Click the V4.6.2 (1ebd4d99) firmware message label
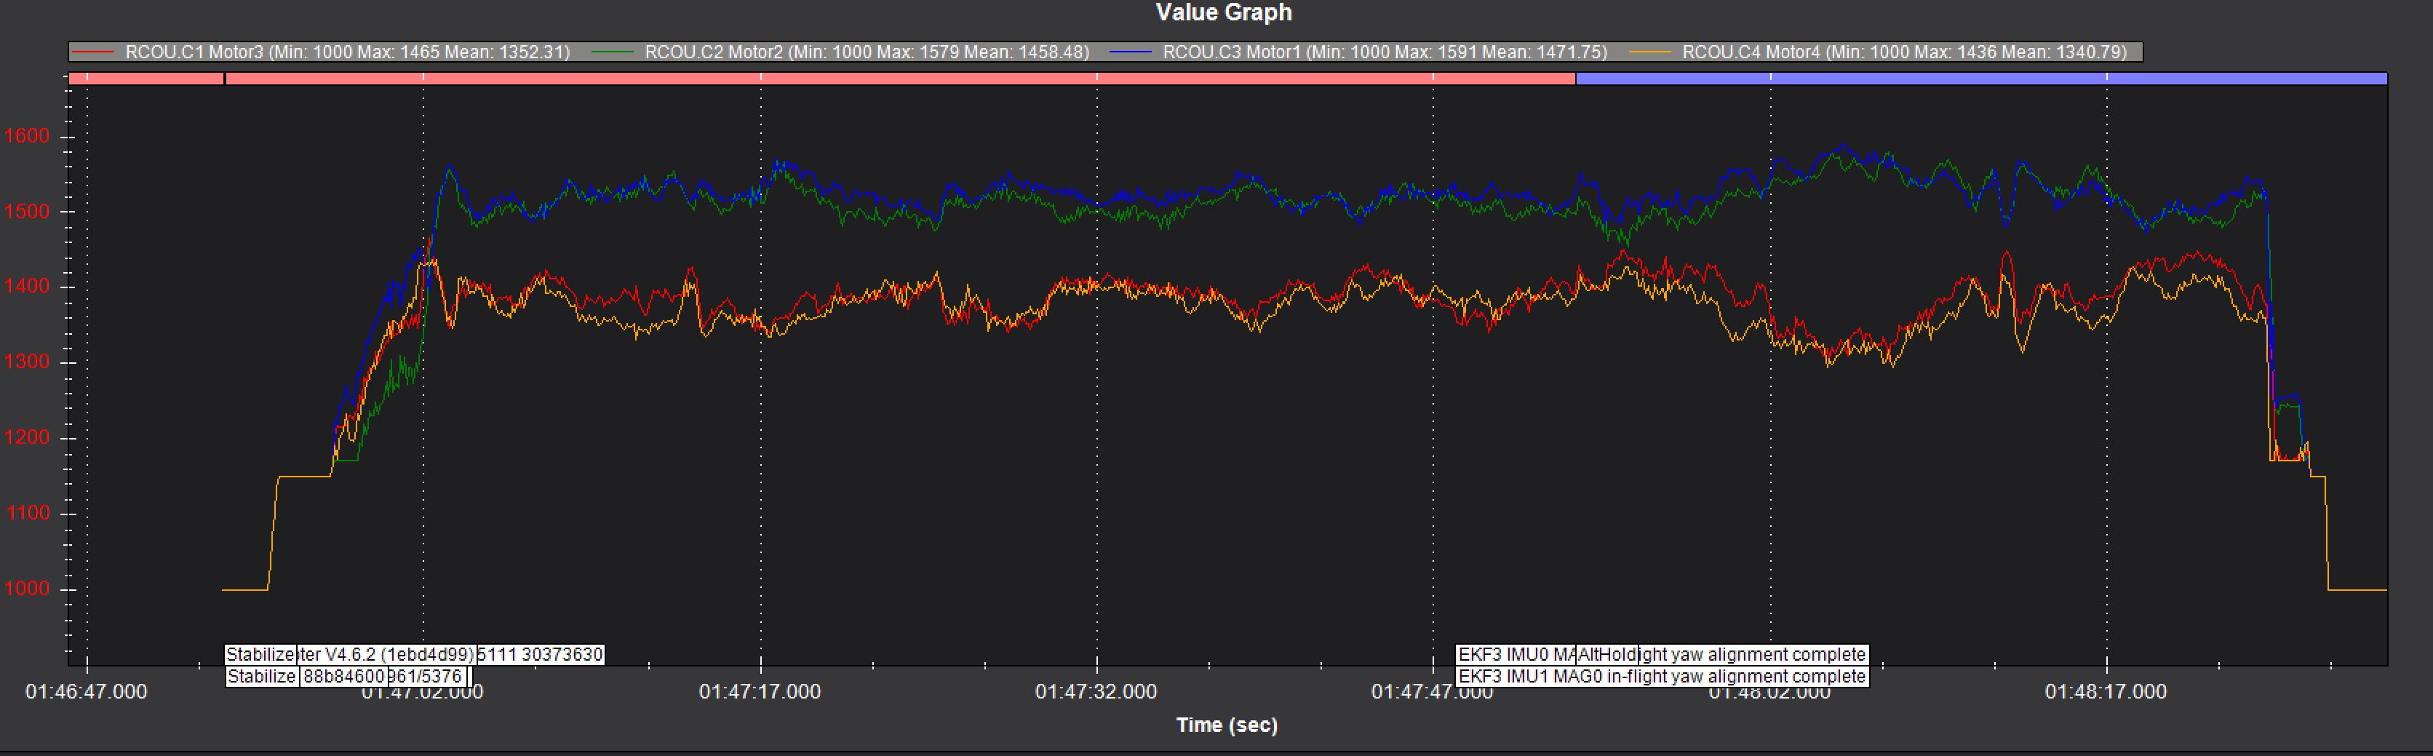Screen dimensions: 2433x756 pos(387,655)
